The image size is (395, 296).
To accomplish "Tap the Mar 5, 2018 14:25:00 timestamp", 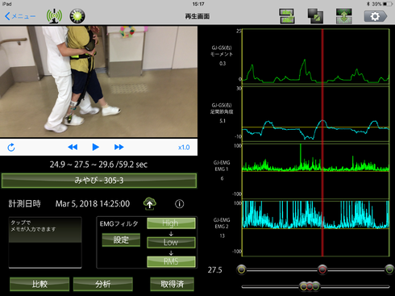I will (x=93, y=203).
